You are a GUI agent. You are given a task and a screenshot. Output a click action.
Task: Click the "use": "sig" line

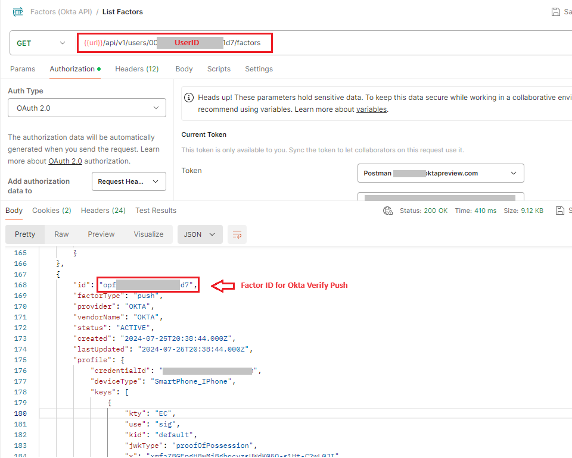tap(152, 424)
